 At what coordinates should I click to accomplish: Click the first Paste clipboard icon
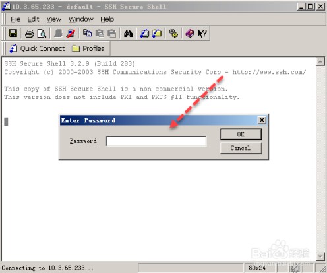[100, 34]
